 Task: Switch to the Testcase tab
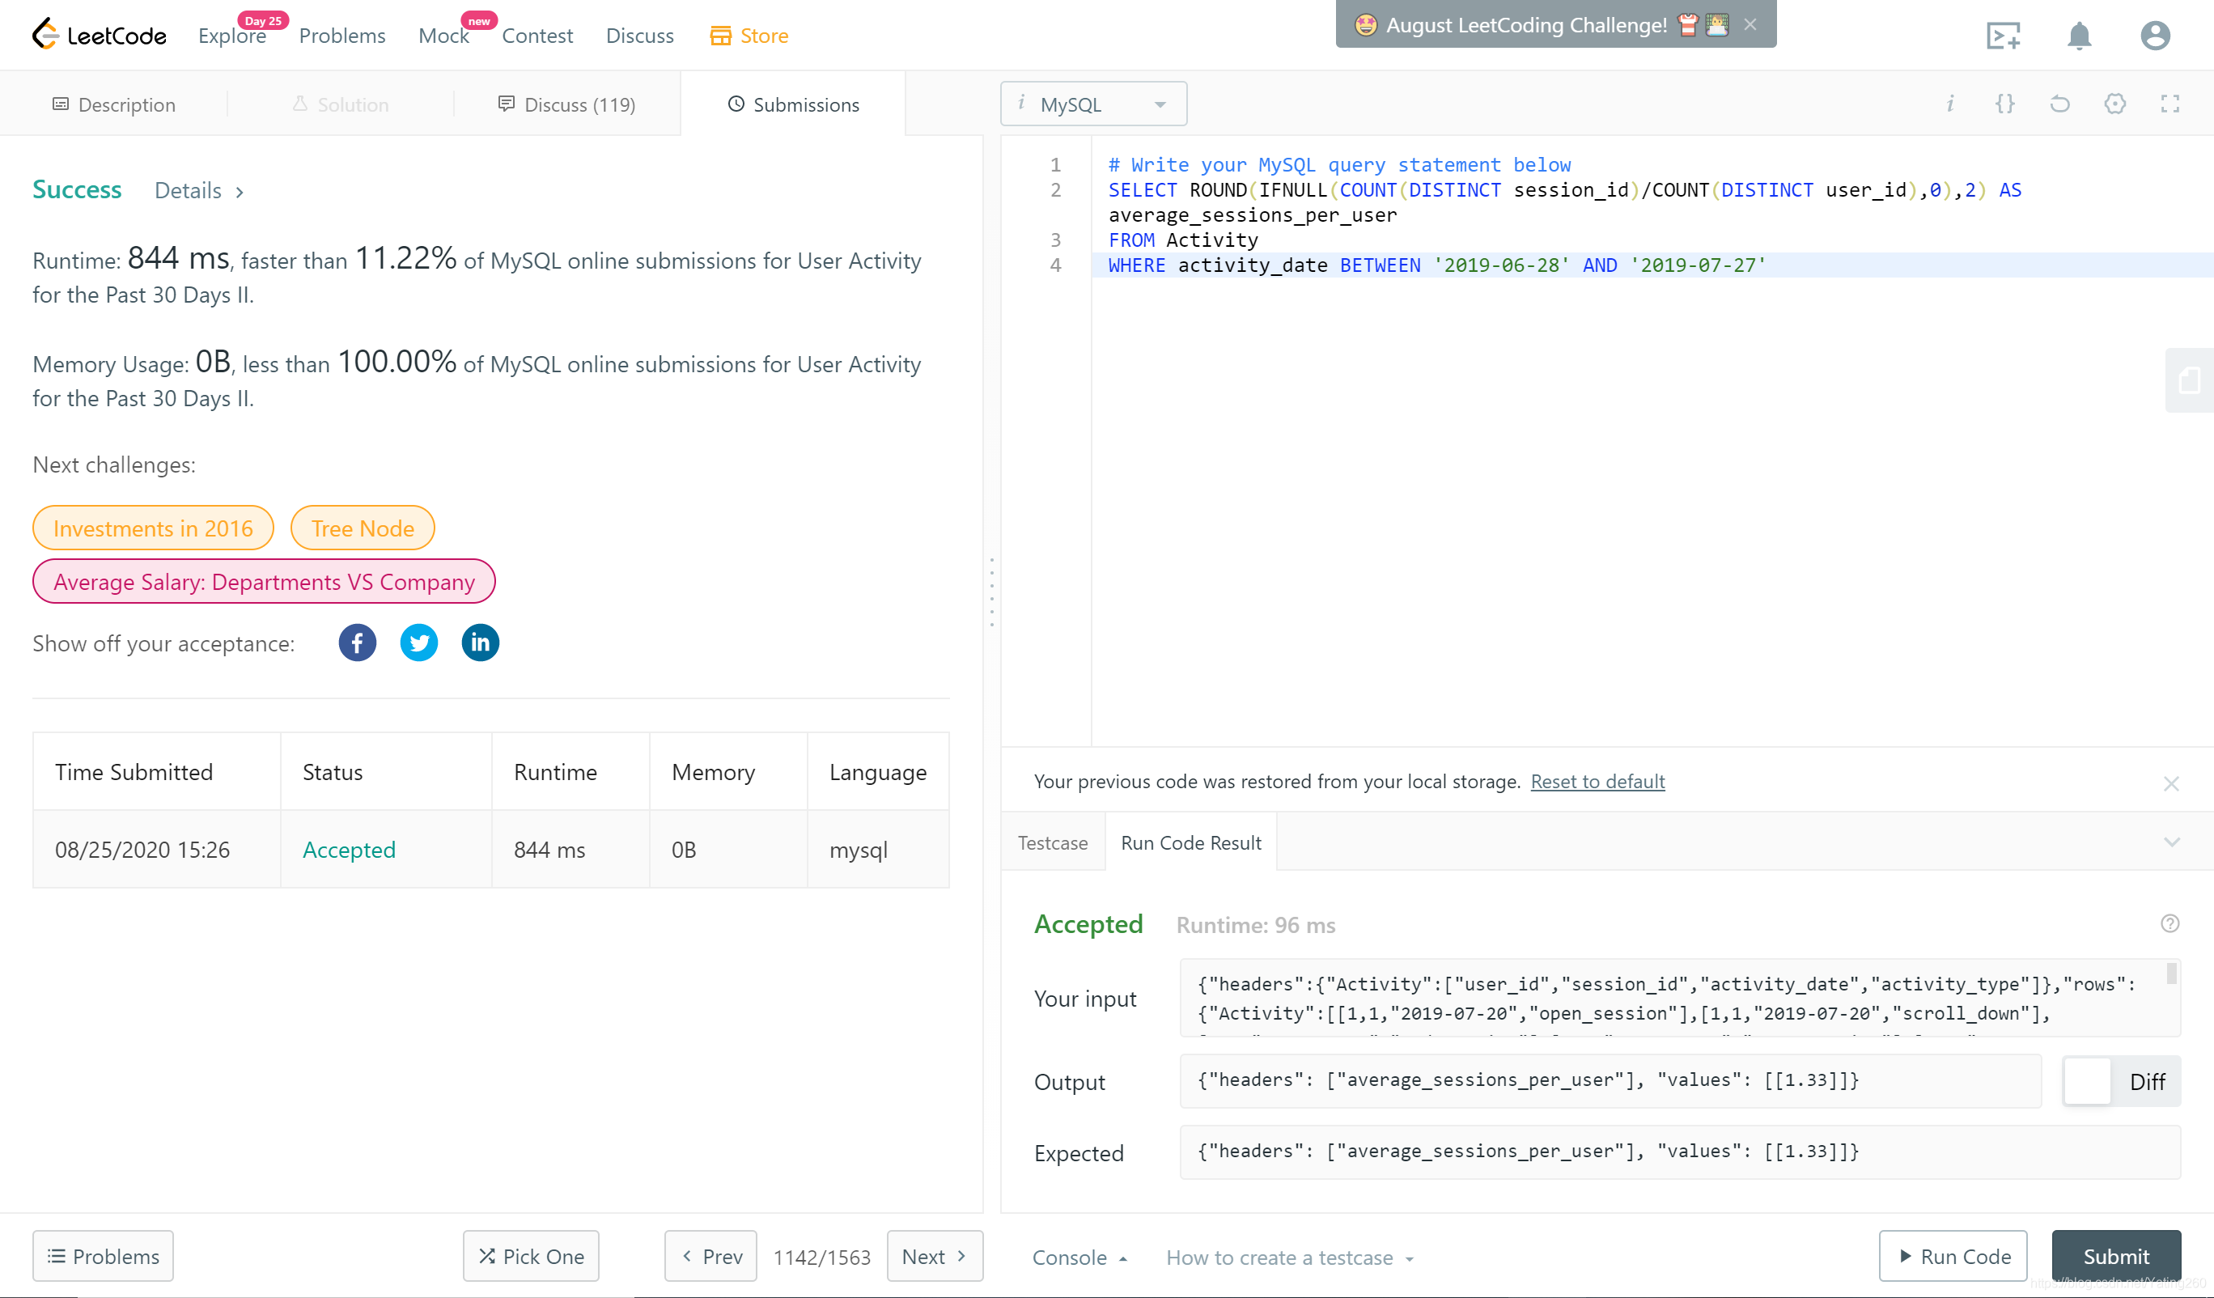pos(1052,842)
